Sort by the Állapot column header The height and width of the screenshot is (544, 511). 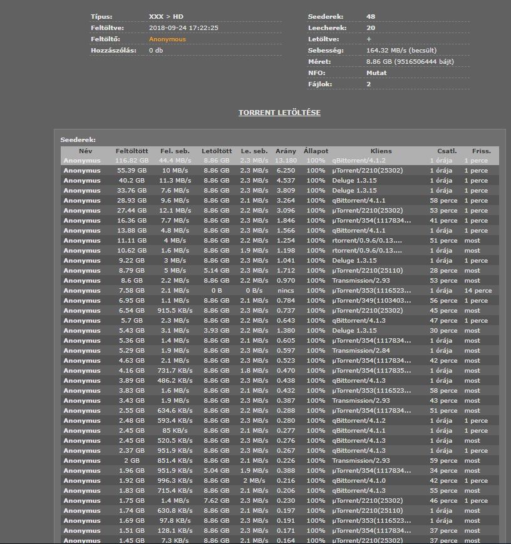coord(316,151)
